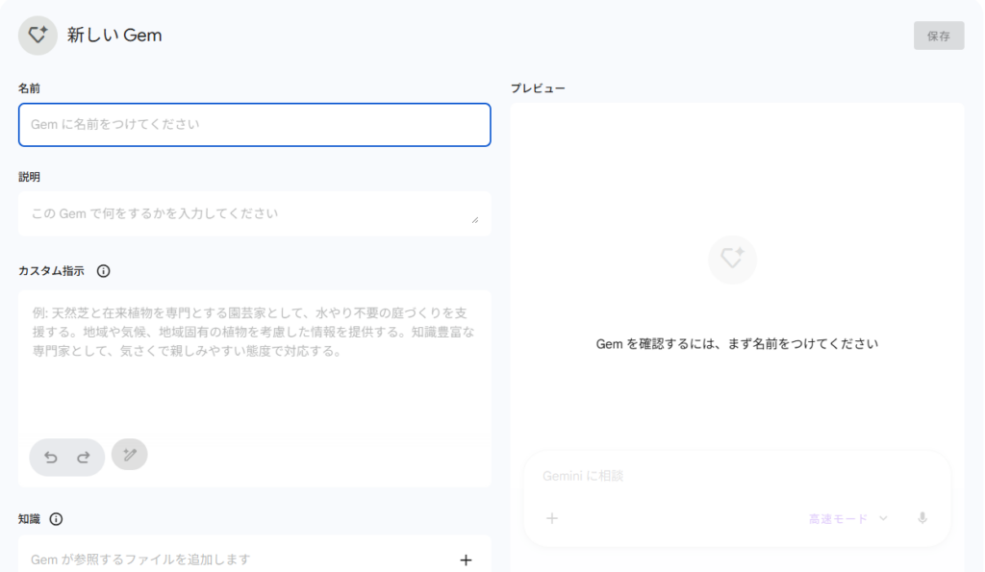The image size is (985, 572).
Task: Click the preview placeholder Gem icon
Action: [732, 260]
